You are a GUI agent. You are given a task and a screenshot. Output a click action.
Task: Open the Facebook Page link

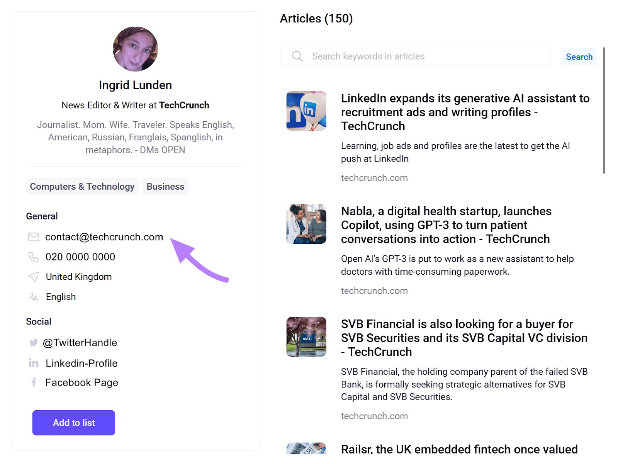click(x=81, y=382)
